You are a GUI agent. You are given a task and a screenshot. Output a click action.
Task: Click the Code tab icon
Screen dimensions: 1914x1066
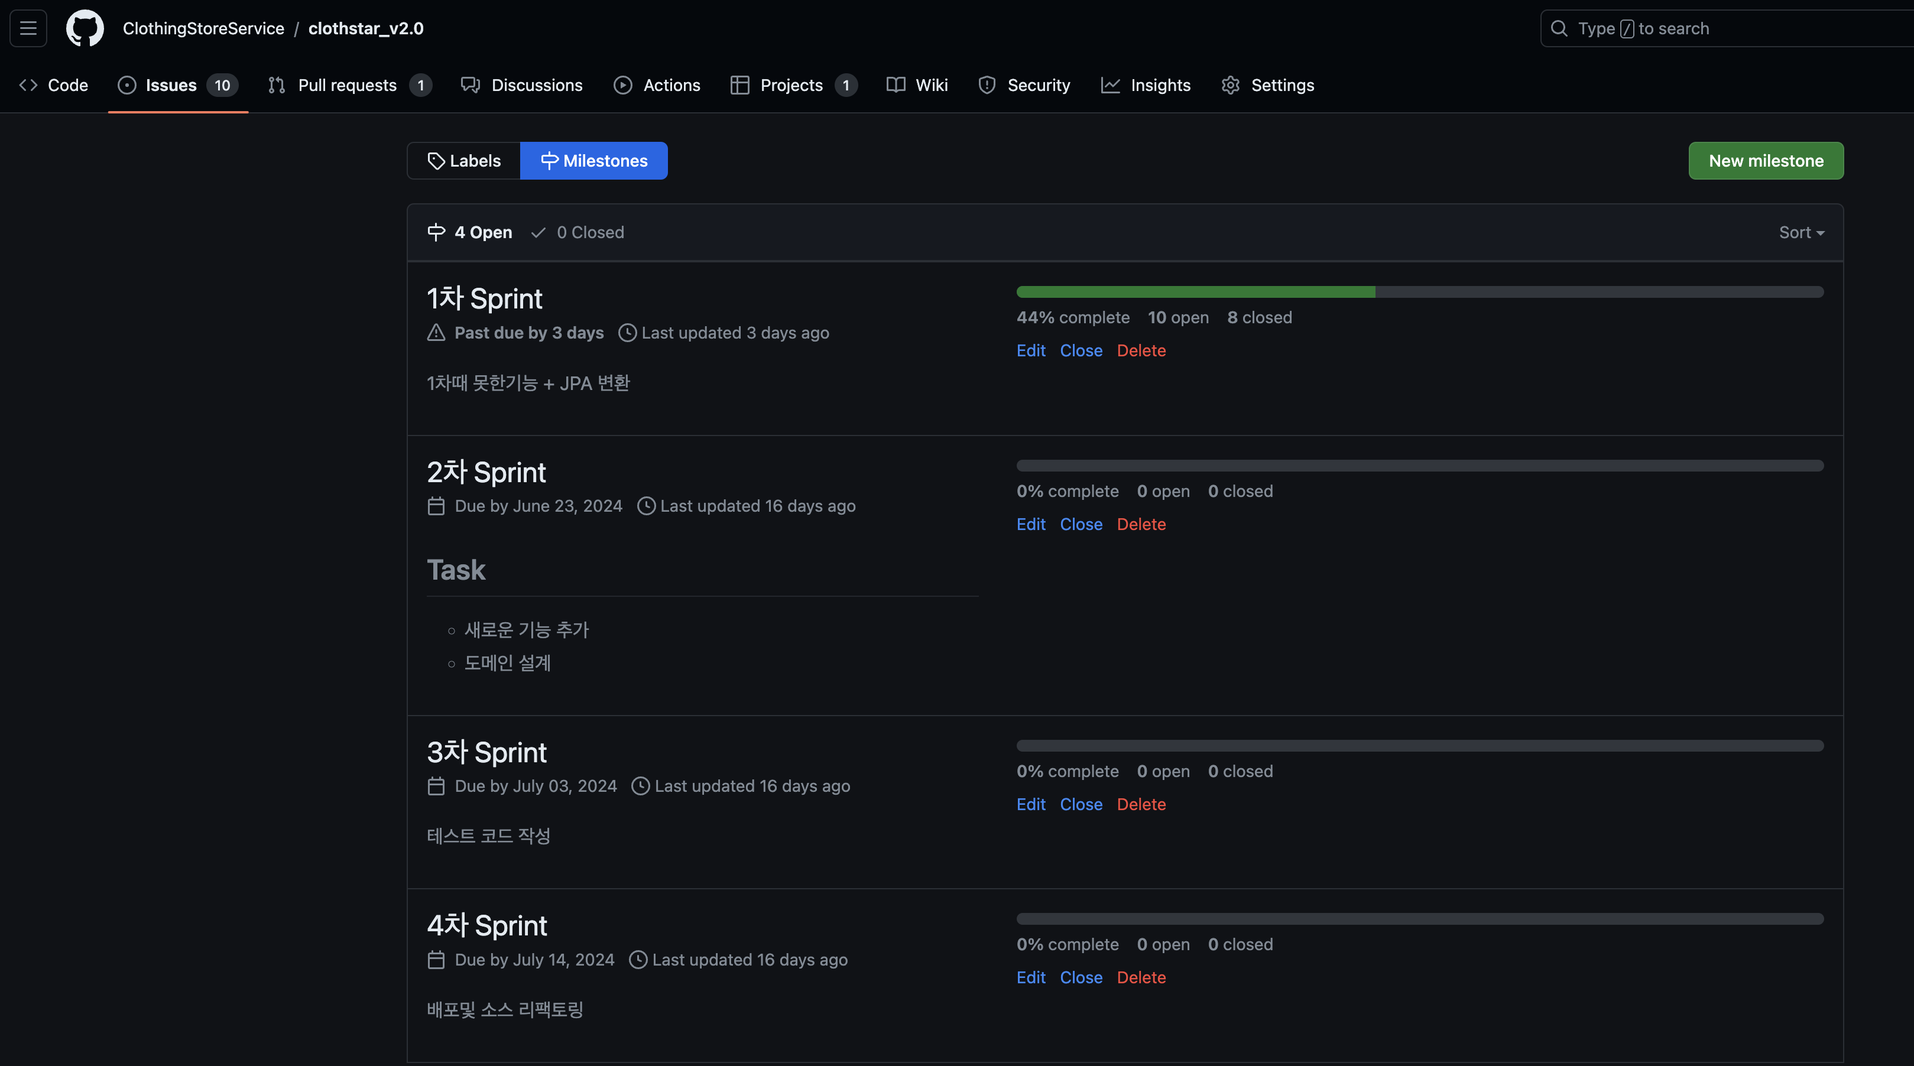click(28, 86)
